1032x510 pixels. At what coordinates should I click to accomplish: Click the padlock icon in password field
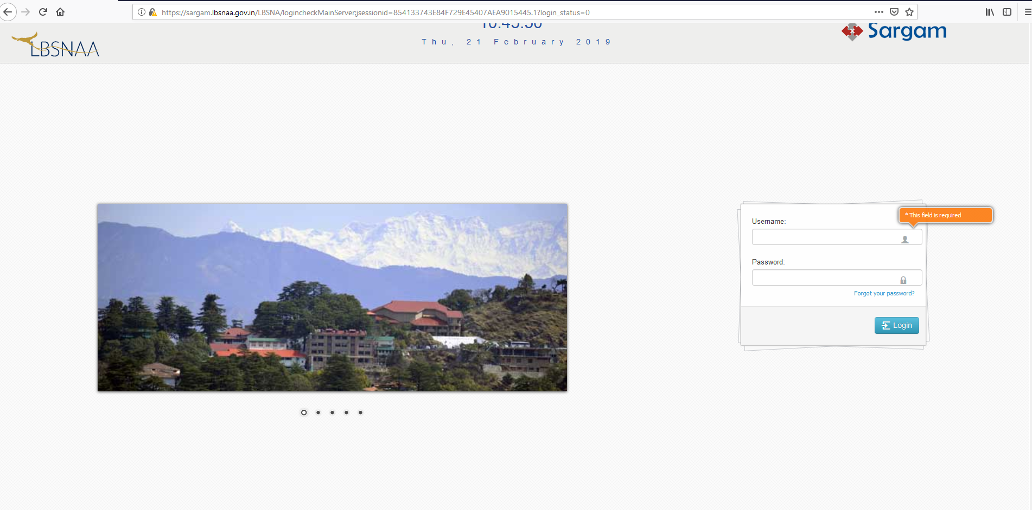(903, 280)
